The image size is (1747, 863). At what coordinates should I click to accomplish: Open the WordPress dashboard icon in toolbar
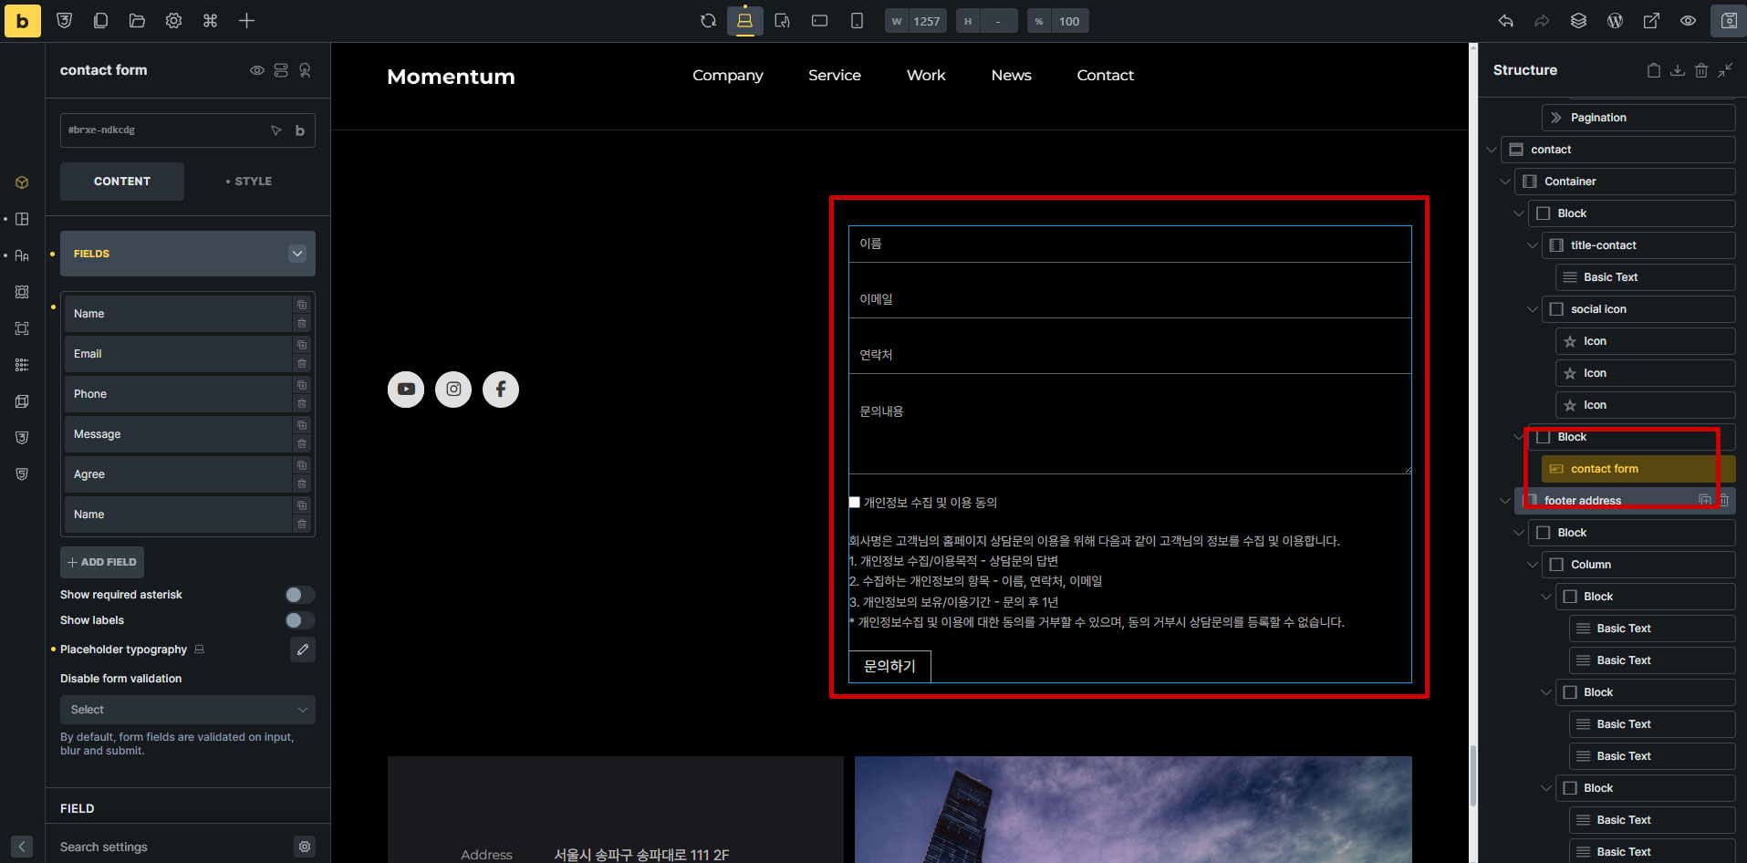coord(1615,21)
